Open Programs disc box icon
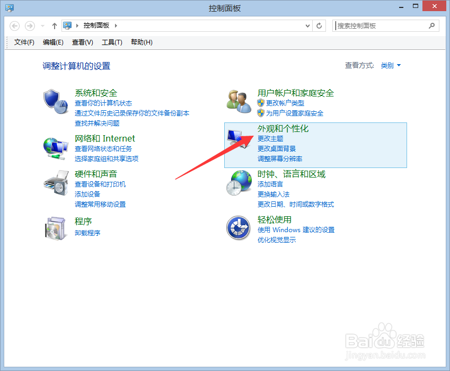 tap(55, 228)
